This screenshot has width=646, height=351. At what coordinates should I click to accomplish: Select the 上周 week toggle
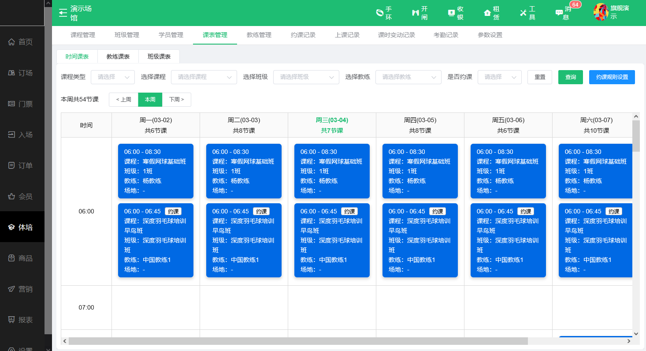point(123,100)
